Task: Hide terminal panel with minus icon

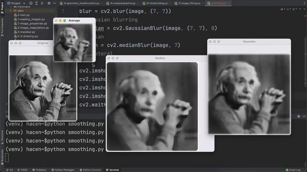Action: [304, 116]
